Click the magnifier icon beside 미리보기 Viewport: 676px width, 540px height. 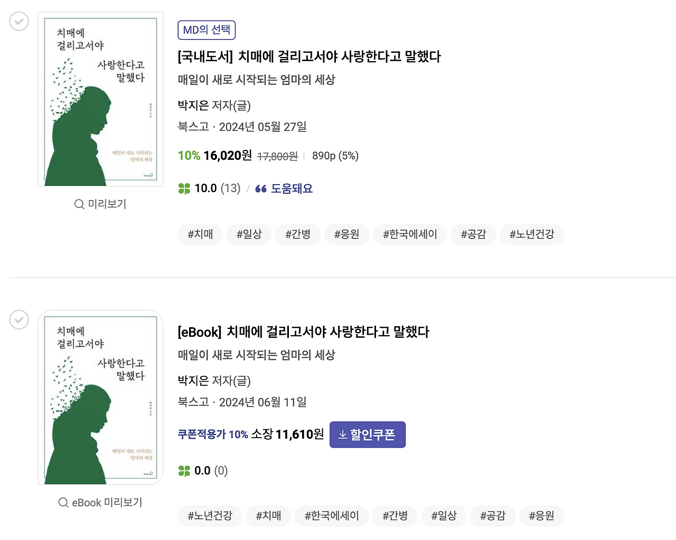point(79,204)
